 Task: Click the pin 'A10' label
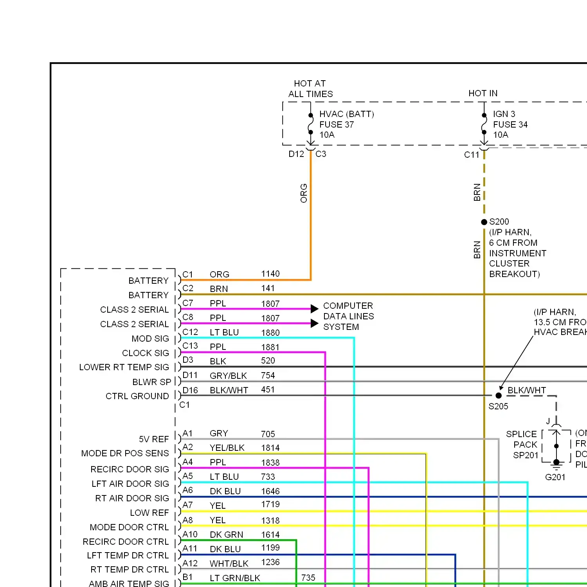pos(190,534)
